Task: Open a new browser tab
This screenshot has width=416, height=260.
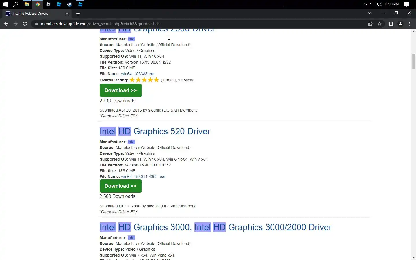Action: tap(78, 14)
